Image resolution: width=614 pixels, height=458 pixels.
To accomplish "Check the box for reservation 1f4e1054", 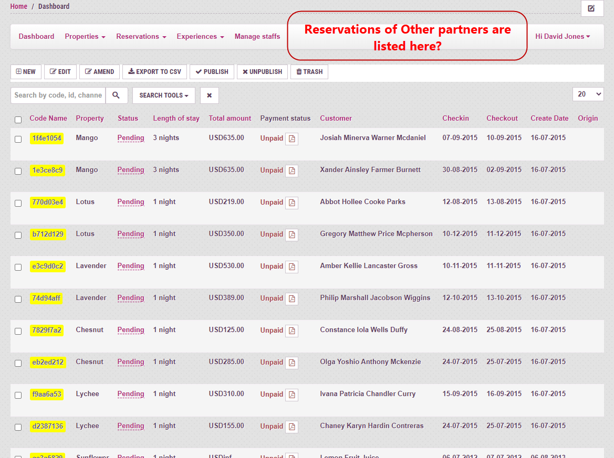I will tap(18, 139).
